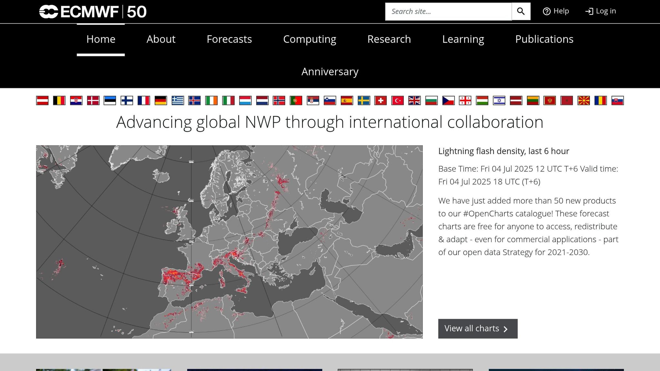The width and height of the screenshot is (660, 371).
Task: Open the Home menu item
Action: click(101, 39)
